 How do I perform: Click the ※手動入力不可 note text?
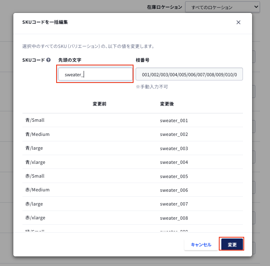click(152, 87)
